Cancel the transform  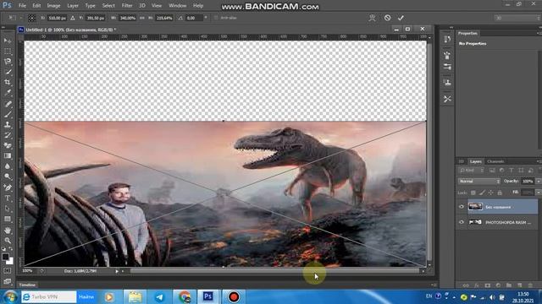pos(388,18)
